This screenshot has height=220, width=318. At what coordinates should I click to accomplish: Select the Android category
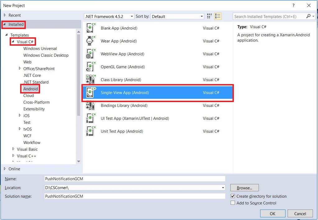point(30,89)
